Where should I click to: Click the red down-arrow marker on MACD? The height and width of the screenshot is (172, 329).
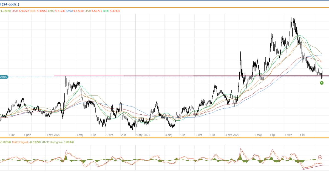[x=320, y=157]
